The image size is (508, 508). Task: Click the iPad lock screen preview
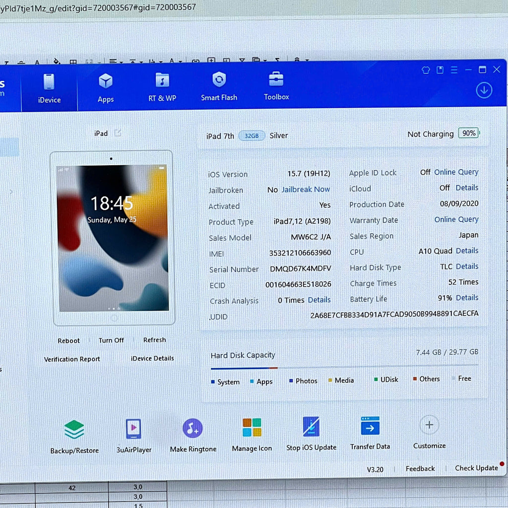pyautogui.click(x=112, y=238)
